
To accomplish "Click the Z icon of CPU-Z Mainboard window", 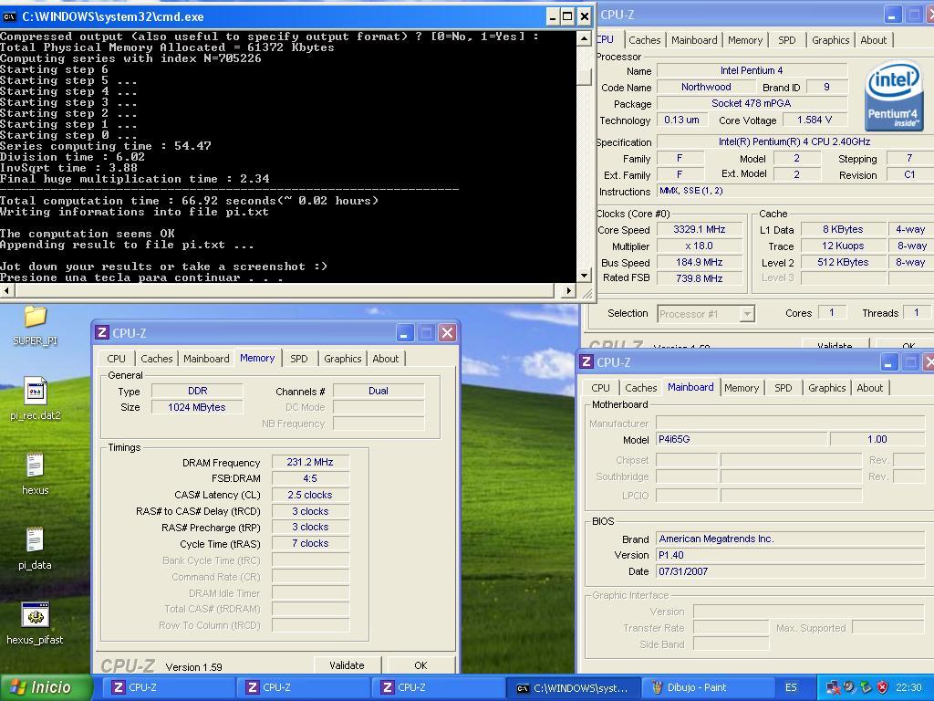I will (x=586, y=361).
